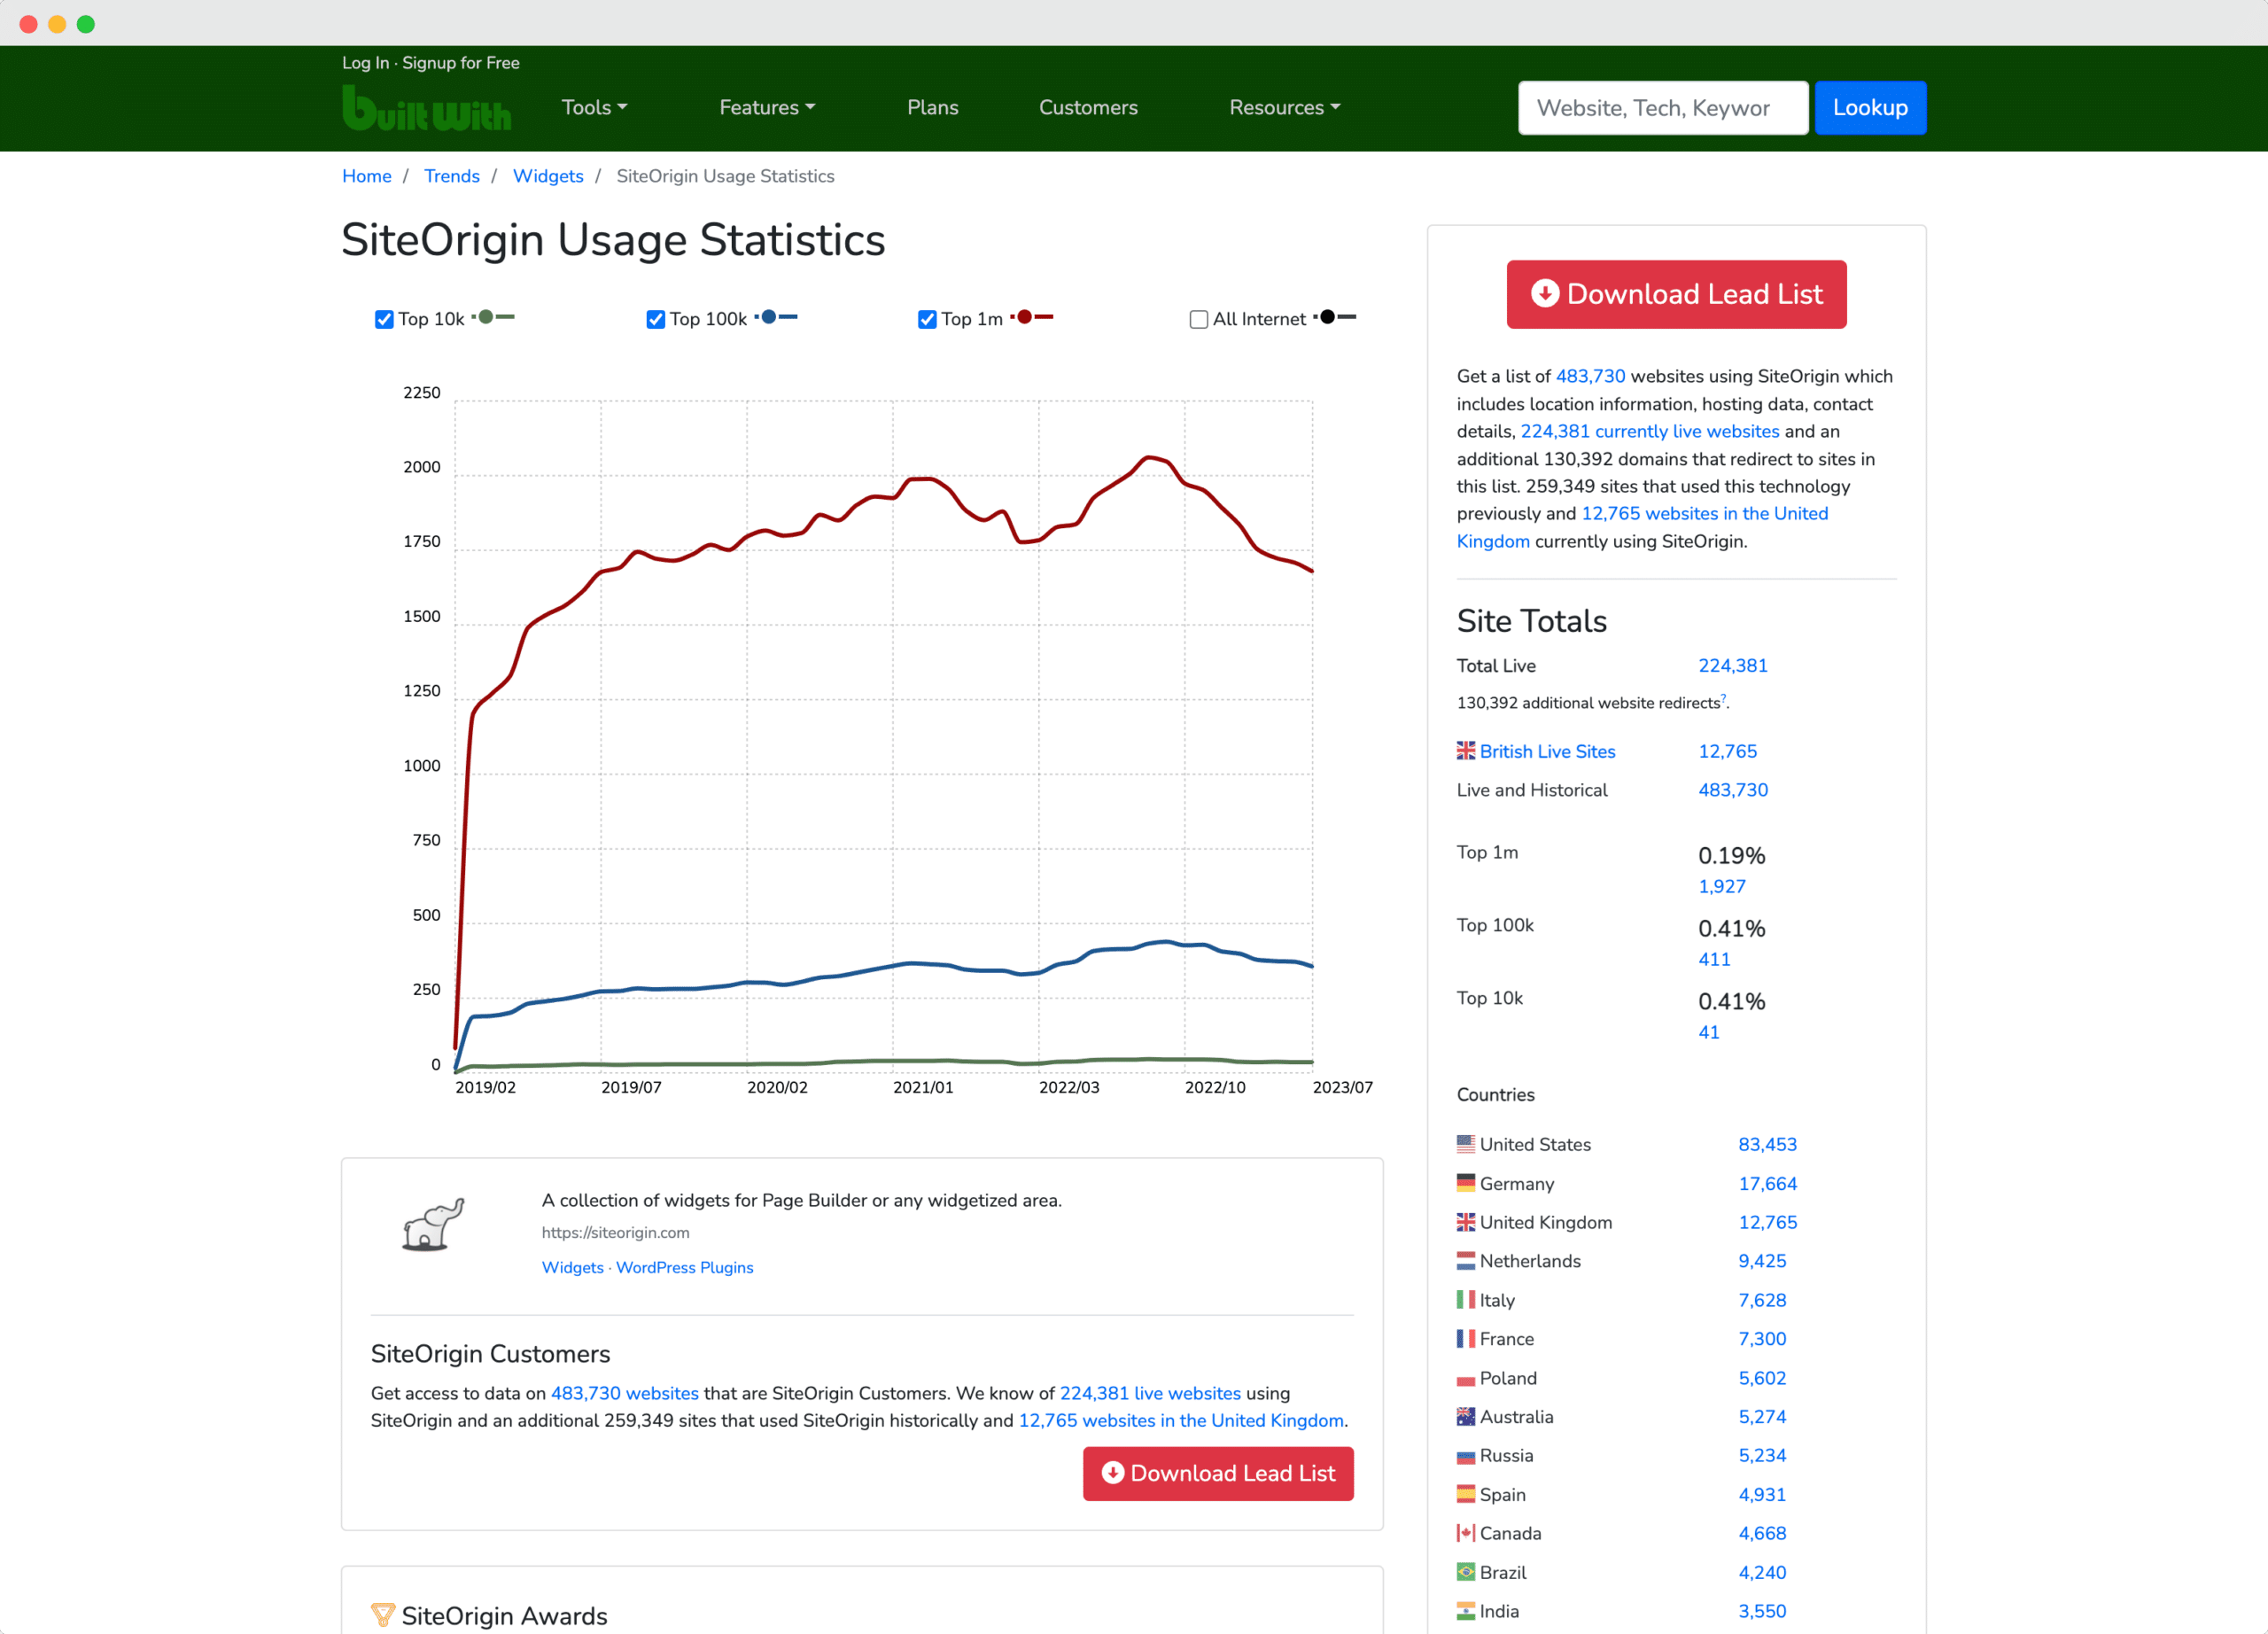Click the Brazil flag icon
2268x1634 pixels.
pos(1465,1572)
